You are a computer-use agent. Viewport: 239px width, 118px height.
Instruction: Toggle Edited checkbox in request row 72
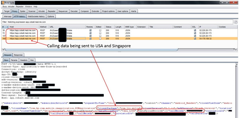click(100, 33)
